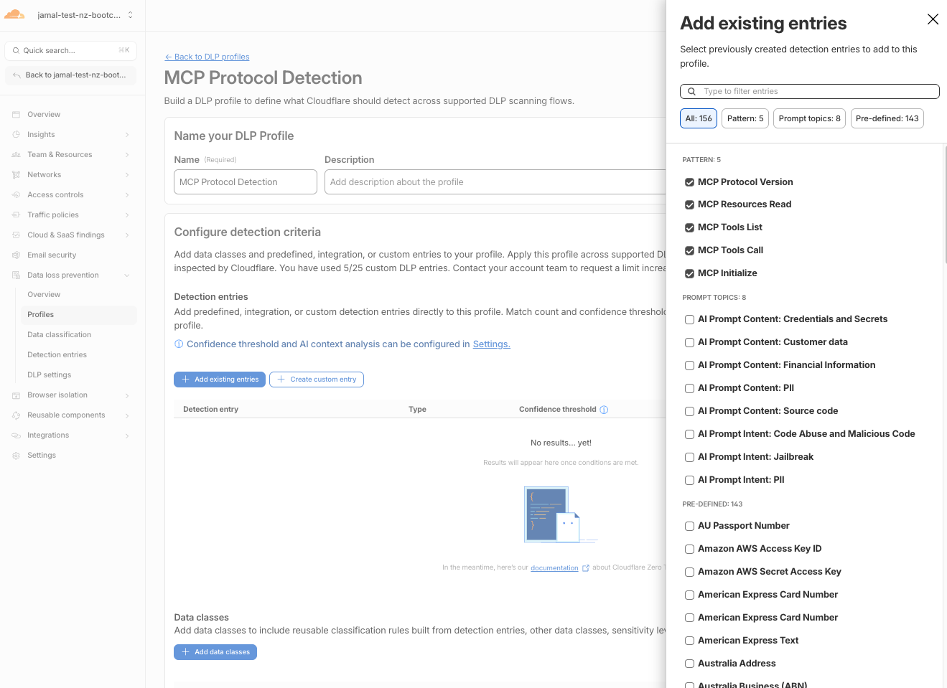Viewport: 947px width, 688px height.
Task: Expand the Networks sidebar section
Action: click(127, 175)
